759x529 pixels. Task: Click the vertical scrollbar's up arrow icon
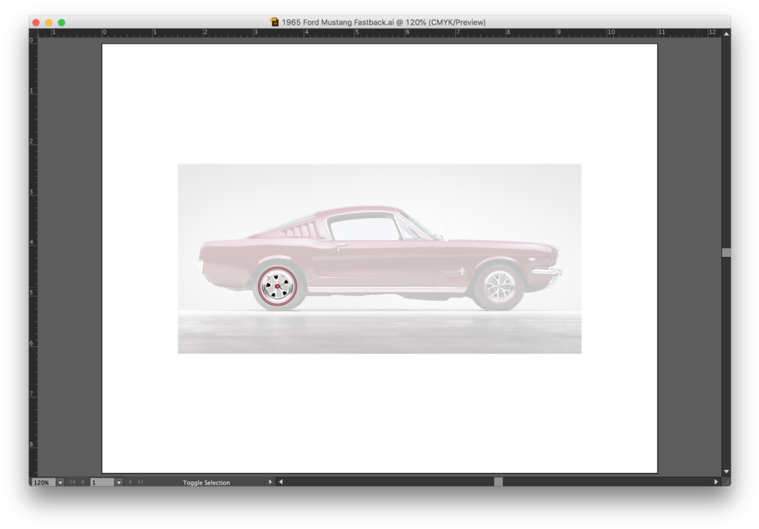(726, 33)
